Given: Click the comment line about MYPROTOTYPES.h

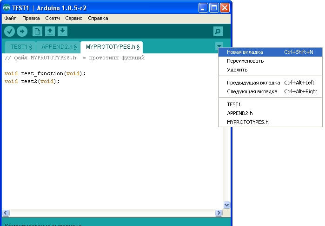Looking at the screenshot, I should tap(74, 58).
